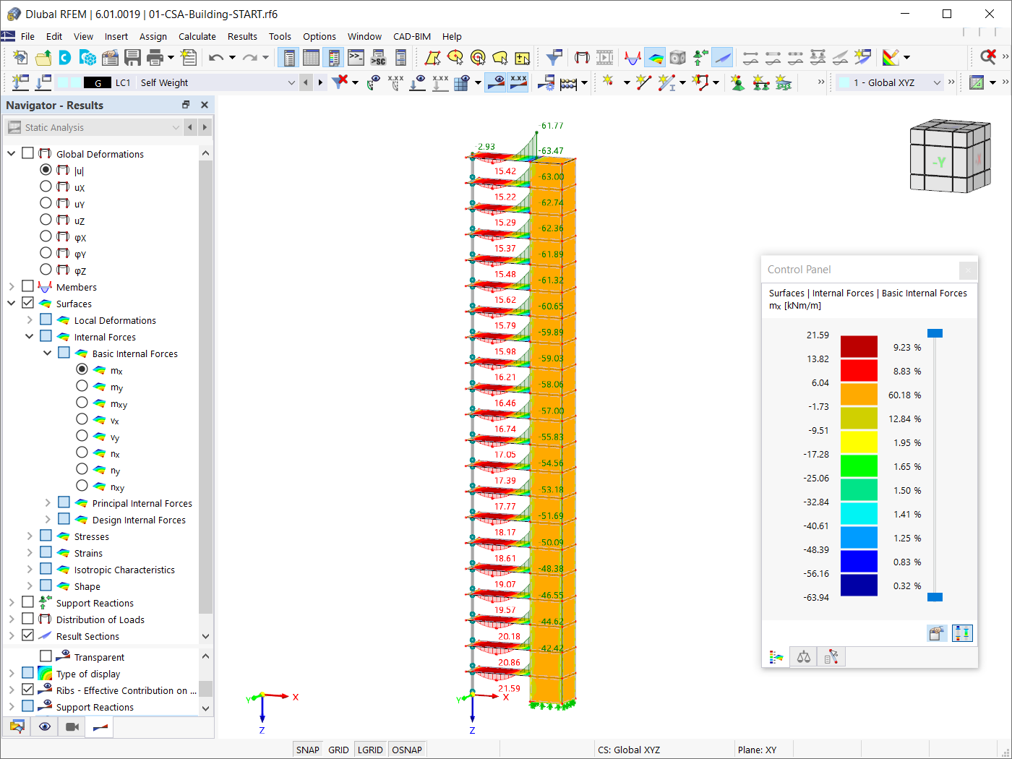
Task: Open the File menu
Action: pyautogui.click(x=27, y=36)
